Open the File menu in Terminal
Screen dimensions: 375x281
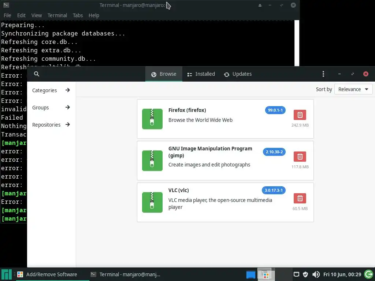[x=7, y=15]
